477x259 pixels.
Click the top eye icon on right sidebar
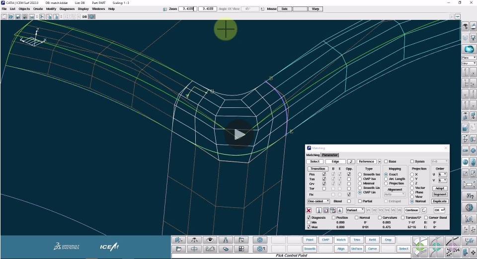pyautogui.click(x=465, y=27)
